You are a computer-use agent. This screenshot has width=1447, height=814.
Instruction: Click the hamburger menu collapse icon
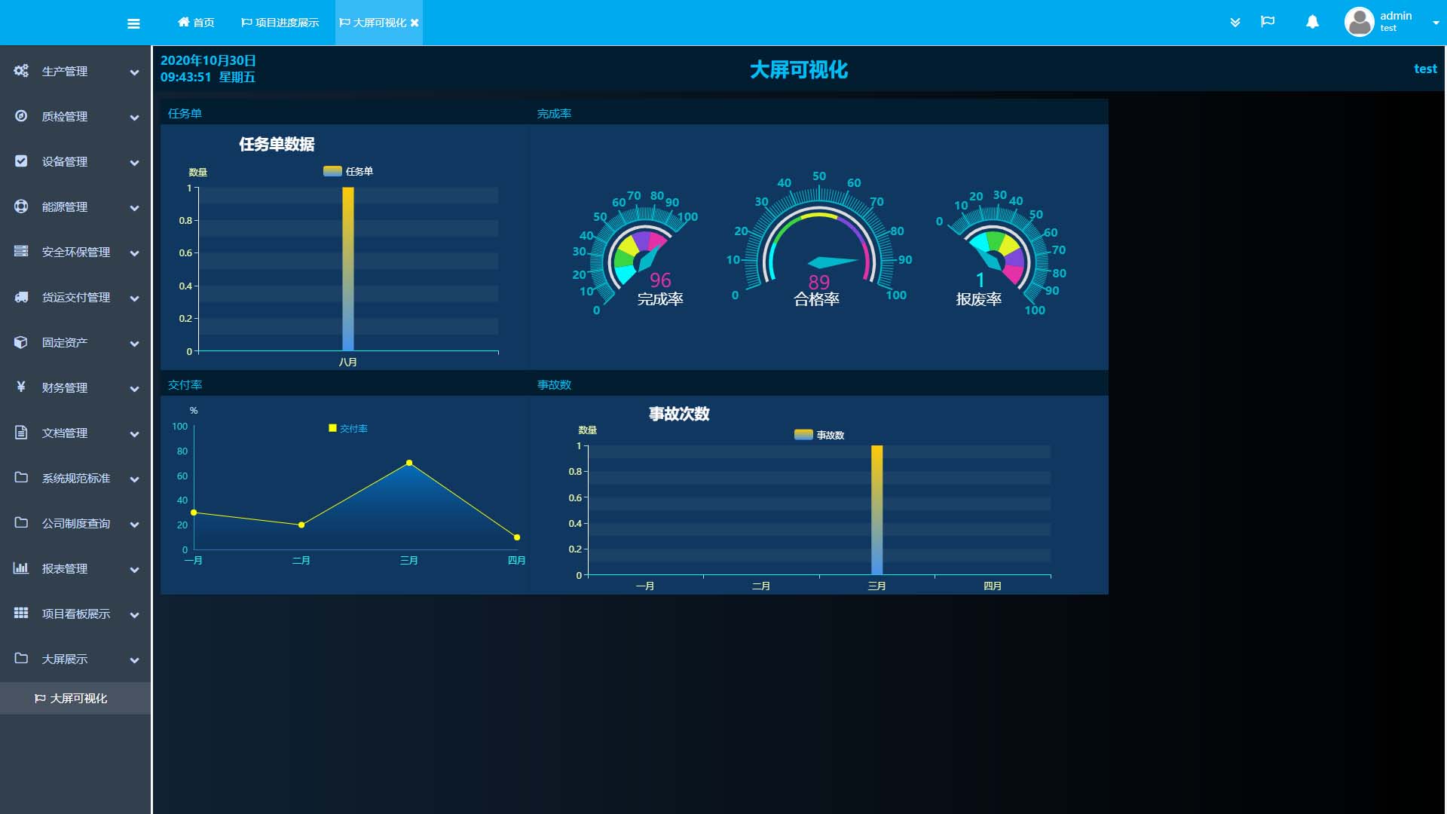133,23
